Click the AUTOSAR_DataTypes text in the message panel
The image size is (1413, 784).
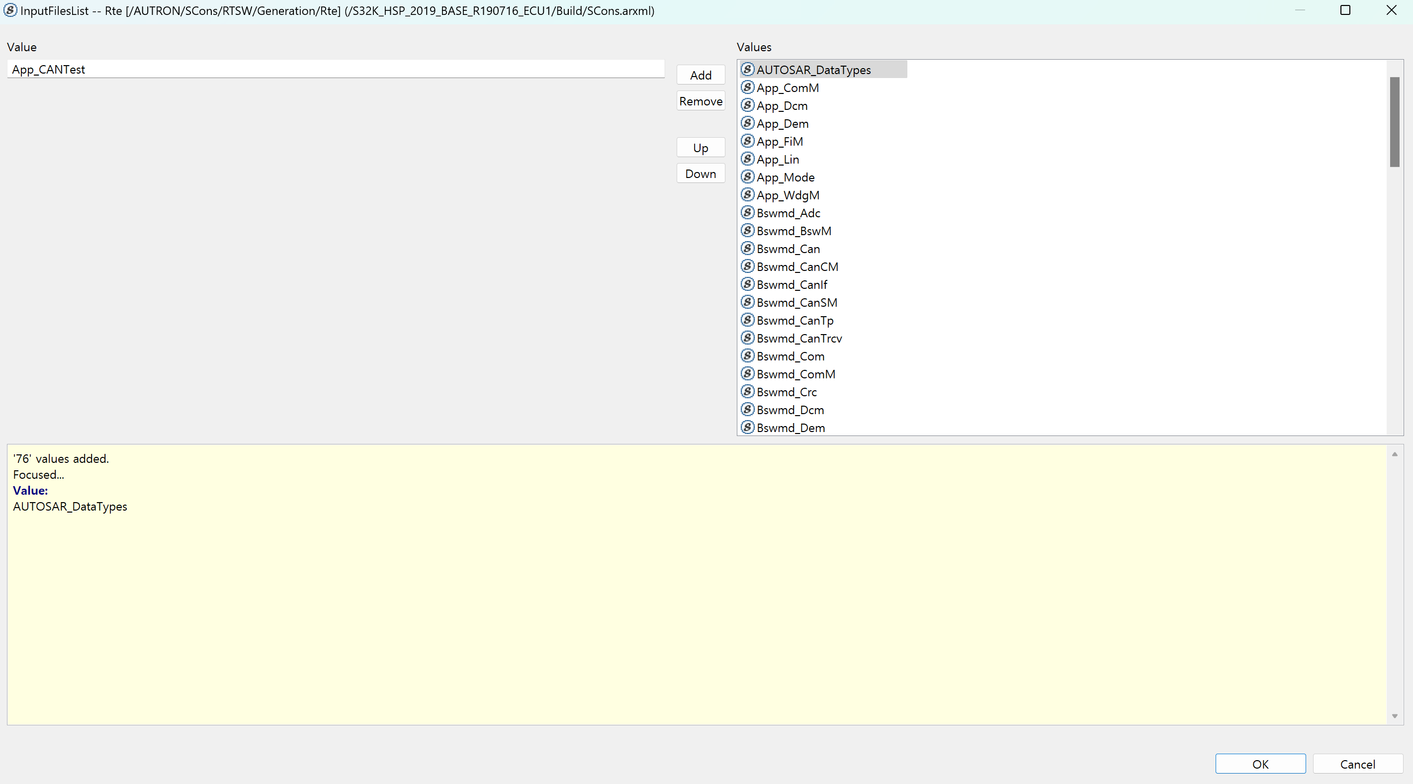coord(70,507)
